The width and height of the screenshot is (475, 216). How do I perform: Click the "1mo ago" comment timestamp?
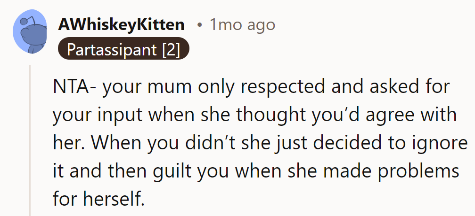242,25
